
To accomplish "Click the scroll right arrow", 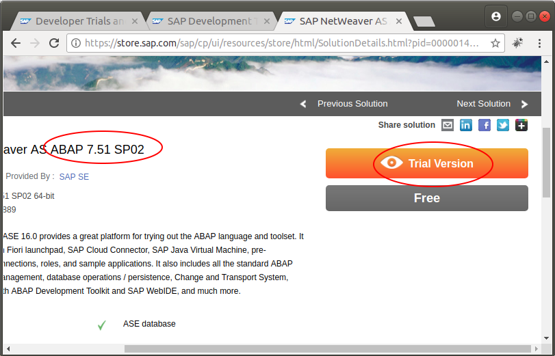I will pos(537,348).
